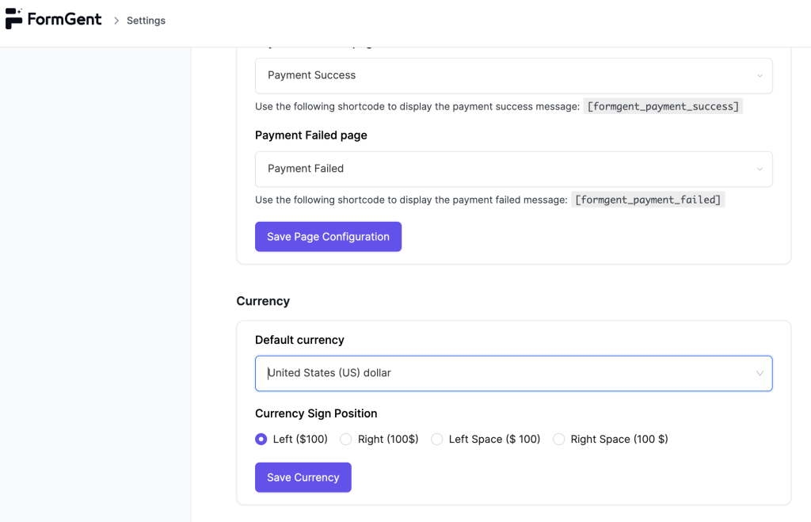Select the [formgent_payment_success] shortcode text
Image resolution: width=811 pixels, height=522 pixels.
[x=663, y=106]
